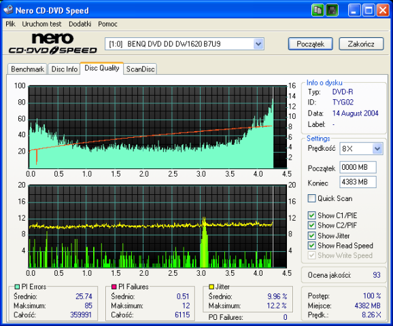The width and height of the screenshot is (393, 326).
Task: Click the PI Failures magenta legend swatch
Action: [x=114, y=287]
